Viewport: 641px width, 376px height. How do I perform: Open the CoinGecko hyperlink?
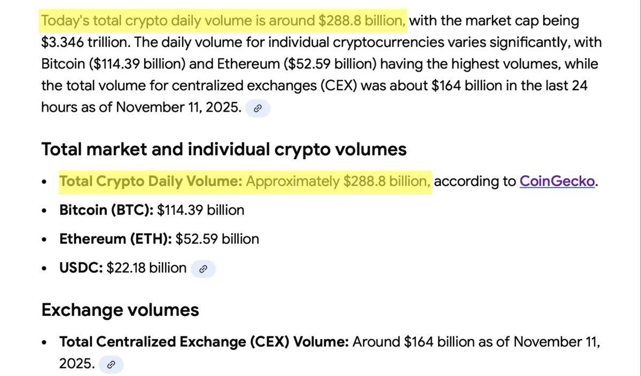pyautogui.click(x=557, y=182)
